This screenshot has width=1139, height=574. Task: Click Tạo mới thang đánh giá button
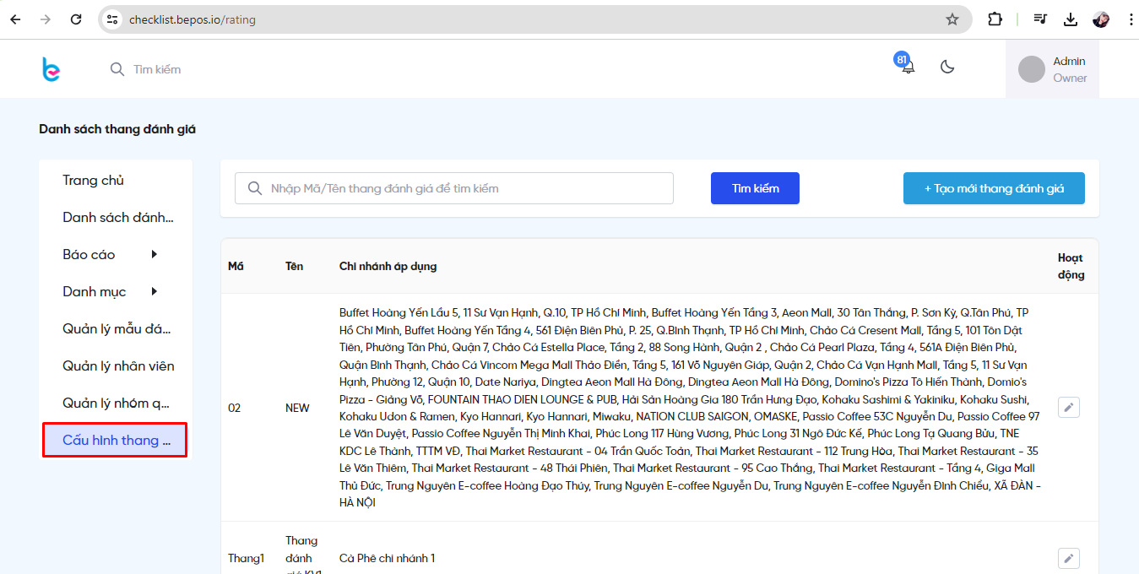[x=994, y=188]
